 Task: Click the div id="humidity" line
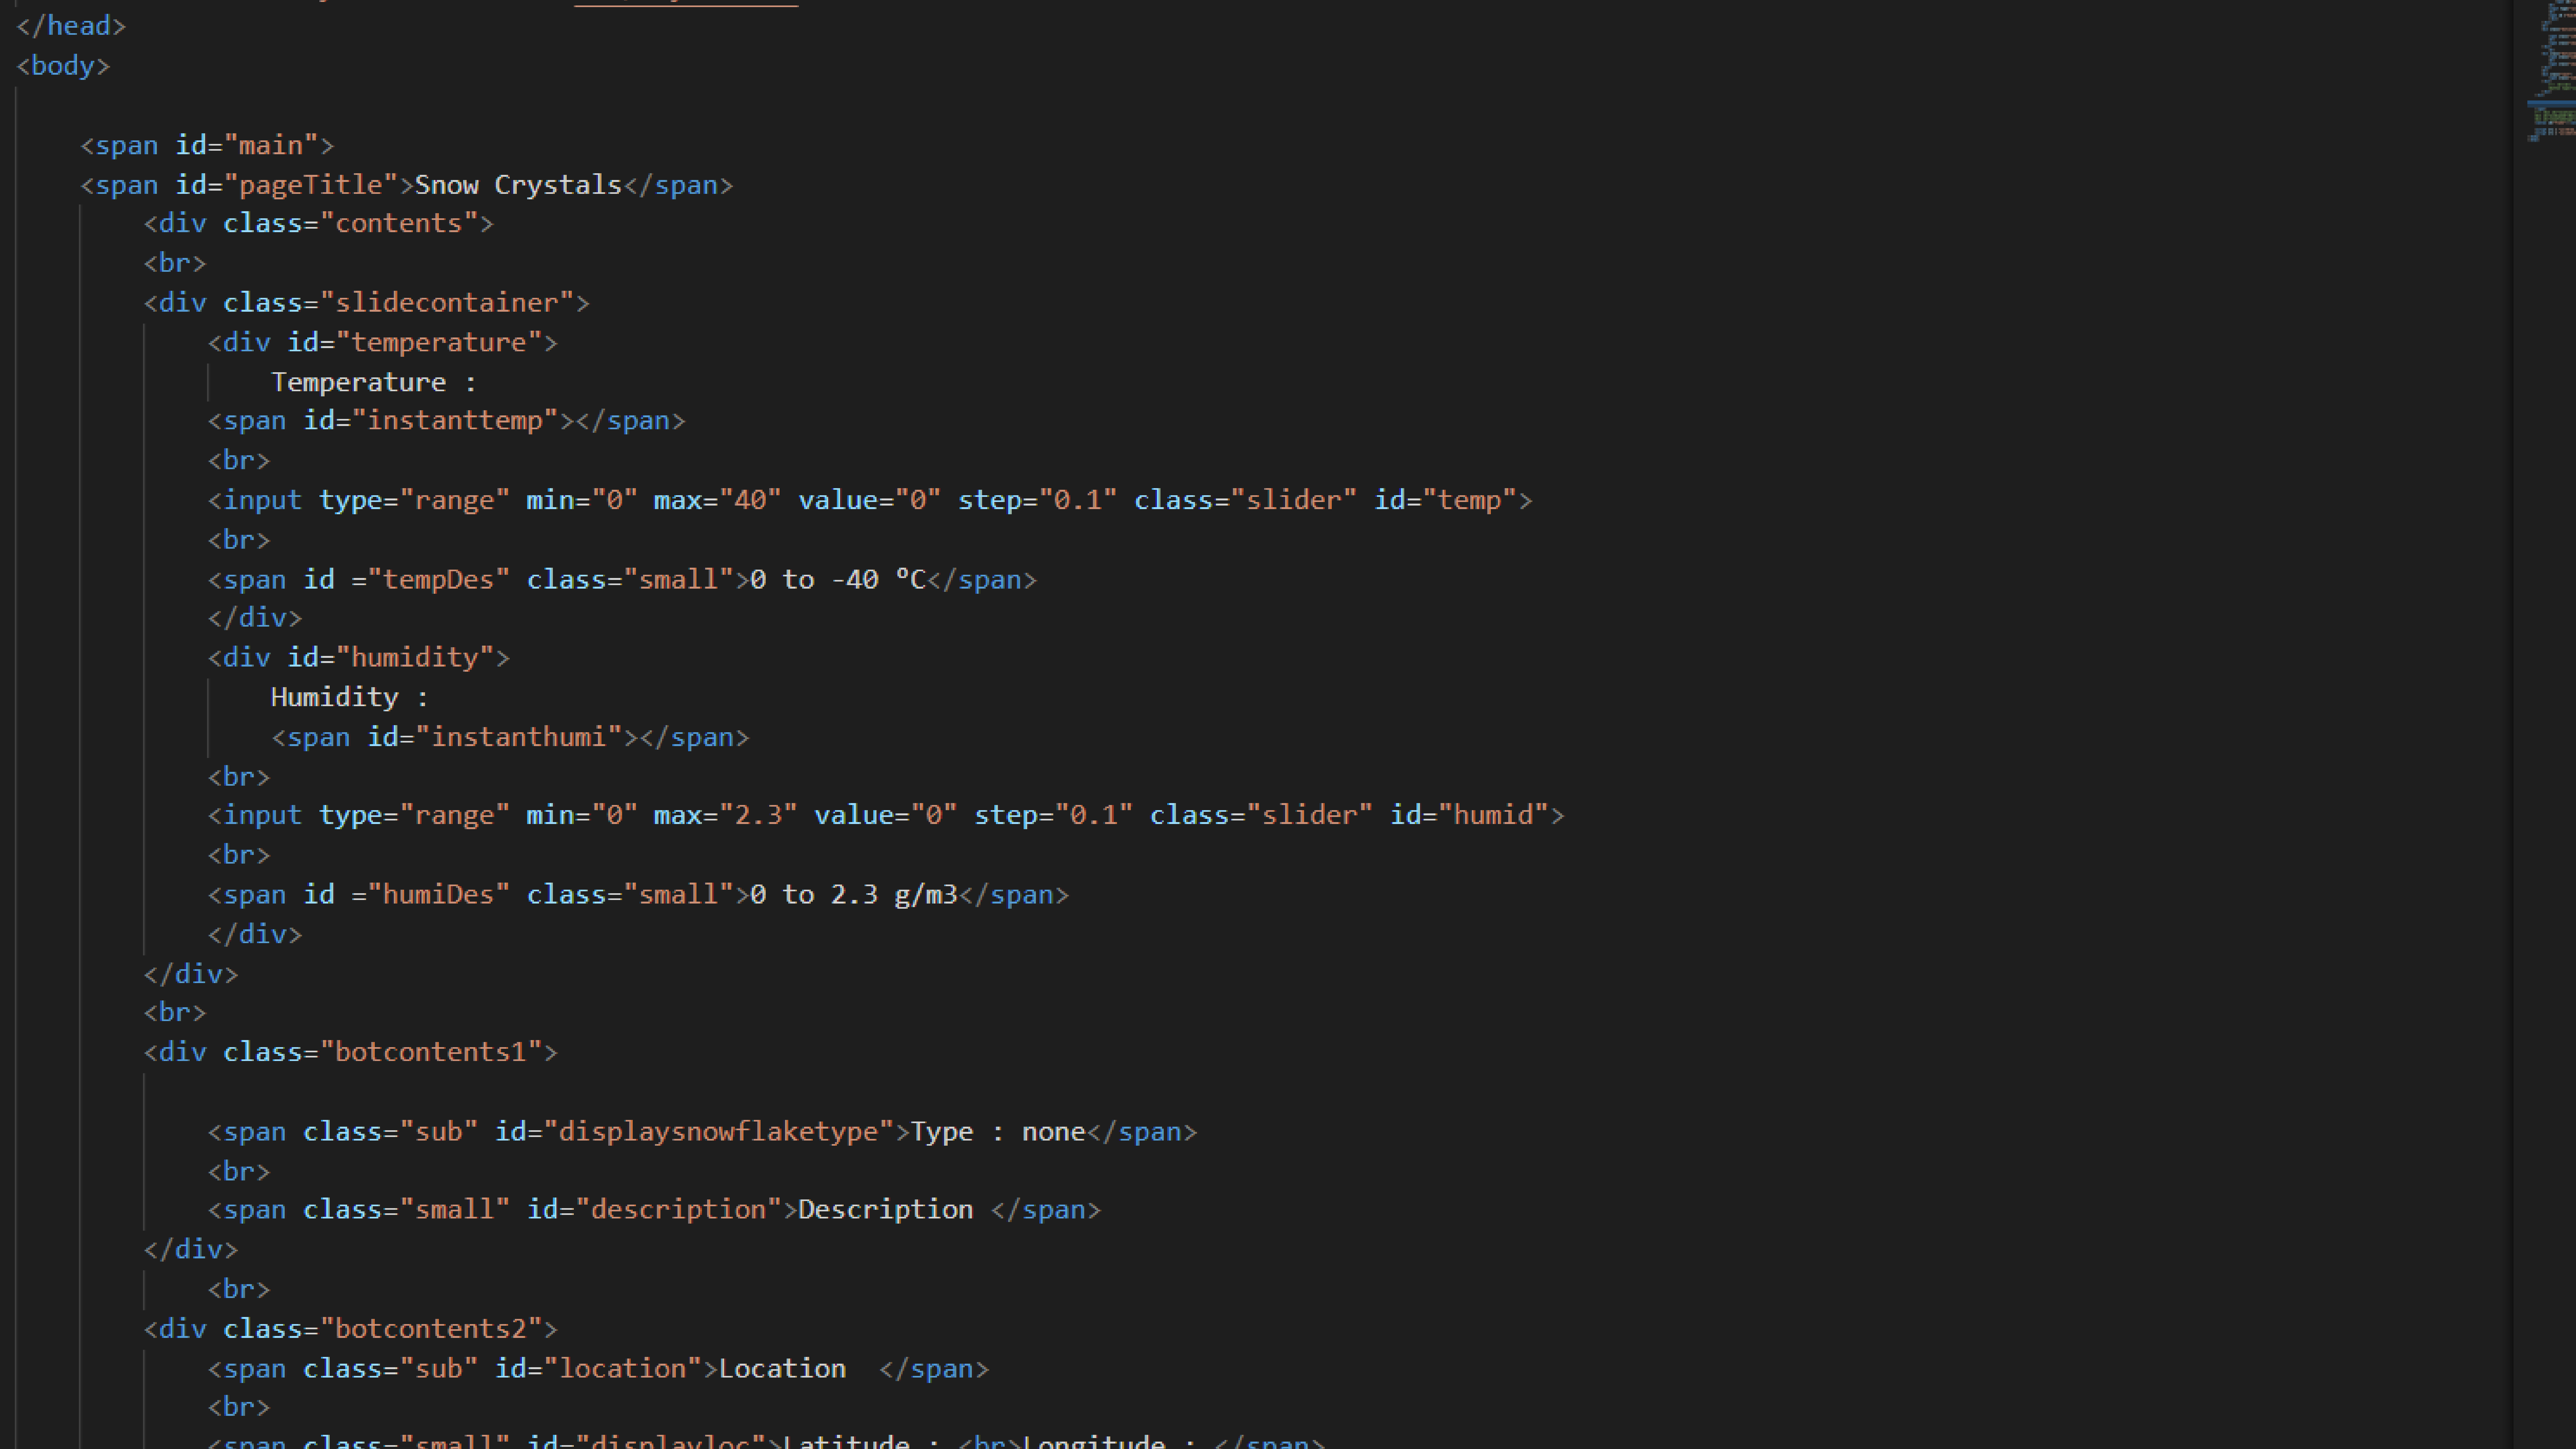pyautogui.click(x=359, y=658)
